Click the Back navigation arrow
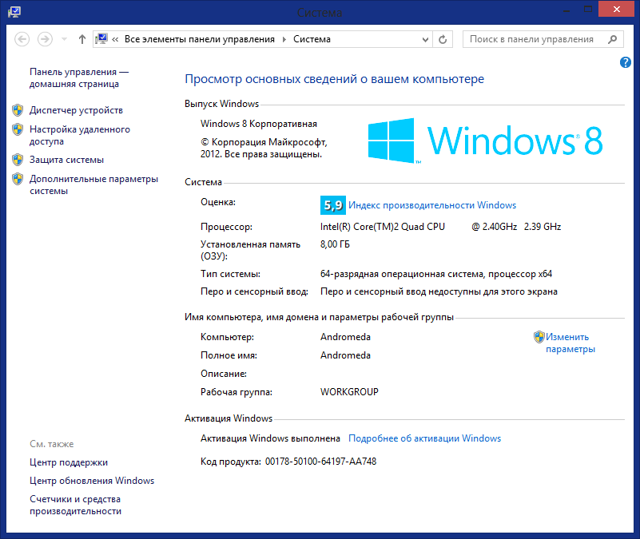Screen dimensions: 640x539 click(22, 39)
